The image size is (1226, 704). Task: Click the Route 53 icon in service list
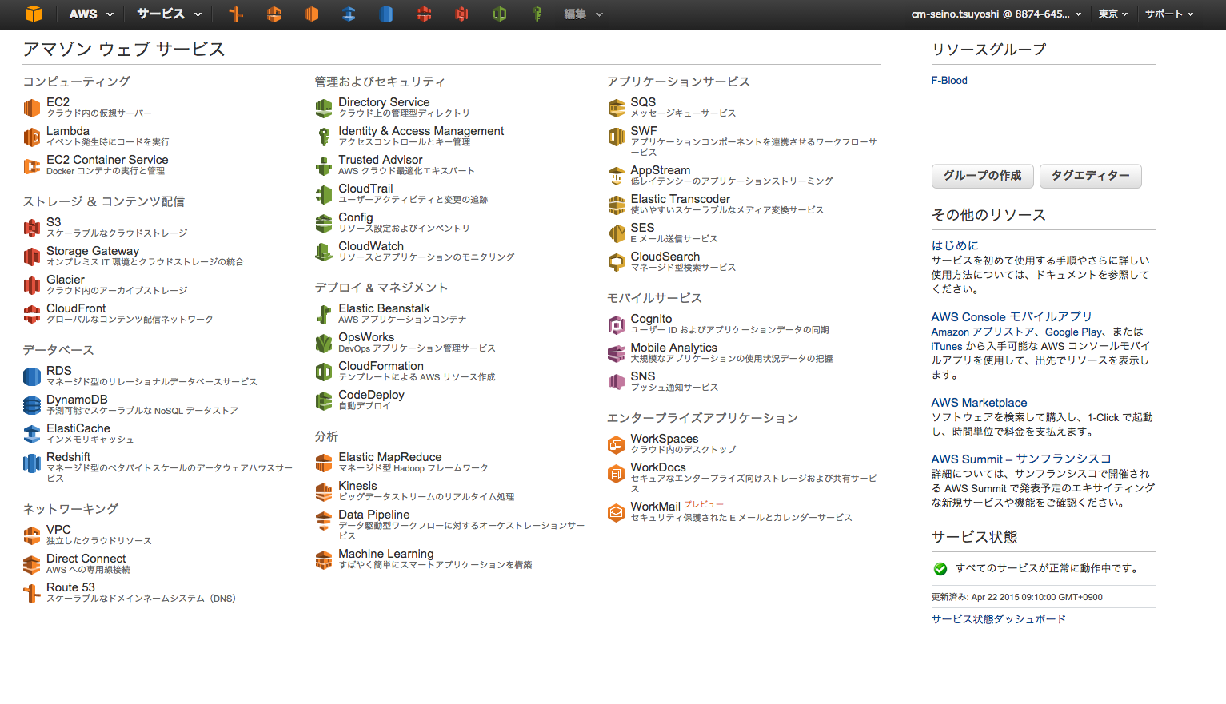(32, 593)
